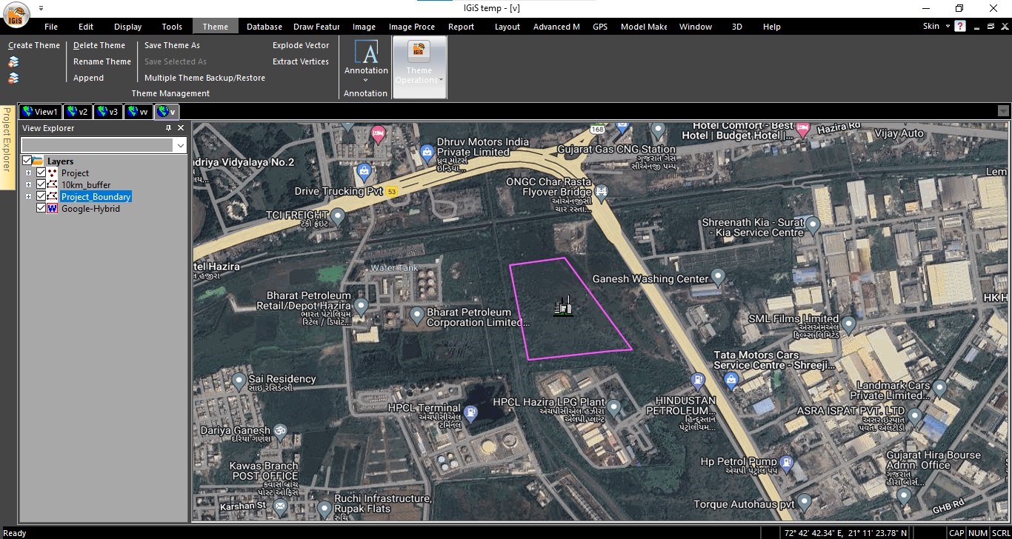
Task: Open the File menu
Action: pyautogui.click(x=51, y=27)
